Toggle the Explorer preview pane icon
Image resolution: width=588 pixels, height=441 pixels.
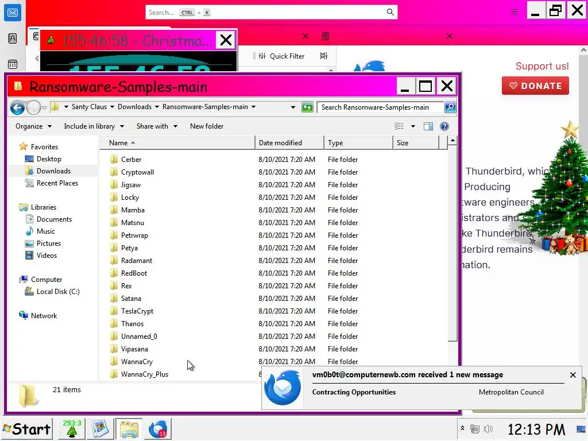tap(428, 126)
